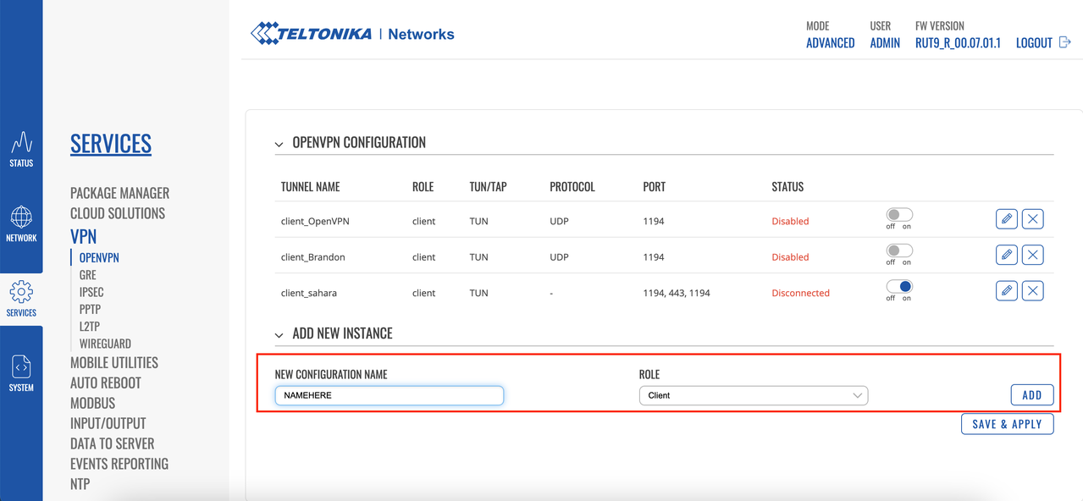Open WireGuard from the VPN submenu
The image size is (1083, 501).
[x=105, y=344]
